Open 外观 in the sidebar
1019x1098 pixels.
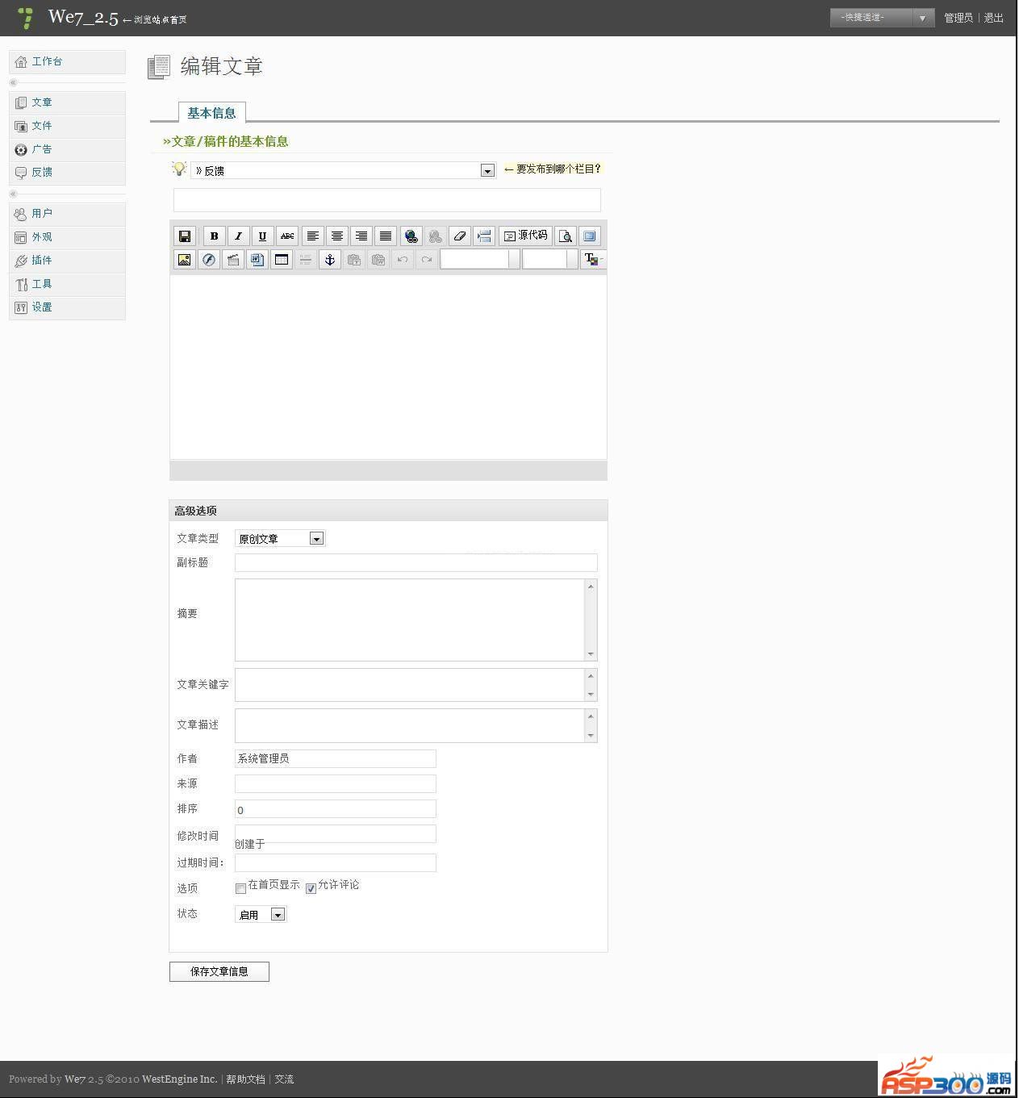click(x=67, y=237)
